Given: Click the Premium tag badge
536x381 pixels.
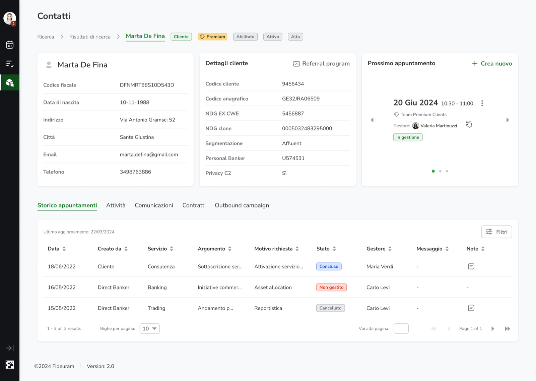Looking at the screenshot, I should pyautogui.click(x=213, y=37).
